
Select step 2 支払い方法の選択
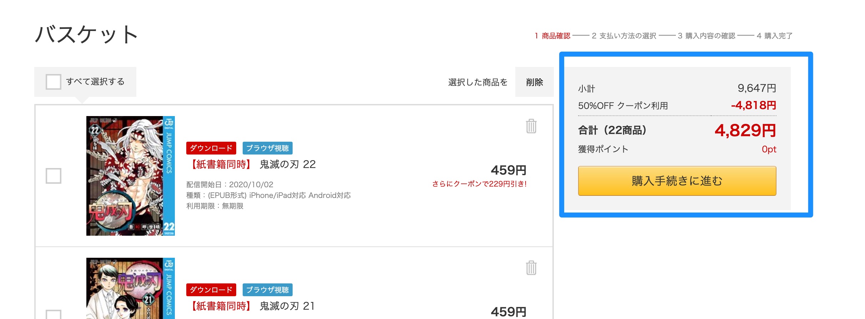click(x=624, y=36)
